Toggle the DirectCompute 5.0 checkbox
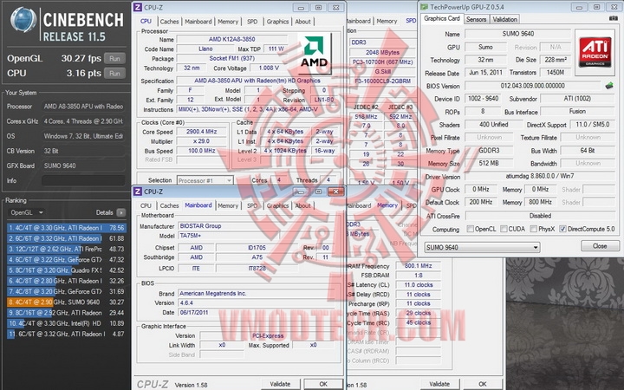This screenshot has width=624, height=390. (x=562, y=229)
